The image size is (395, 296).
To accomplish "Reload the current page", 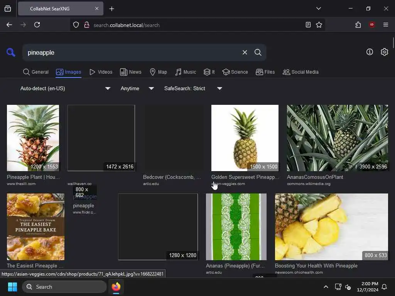I will tap(37, 25).
